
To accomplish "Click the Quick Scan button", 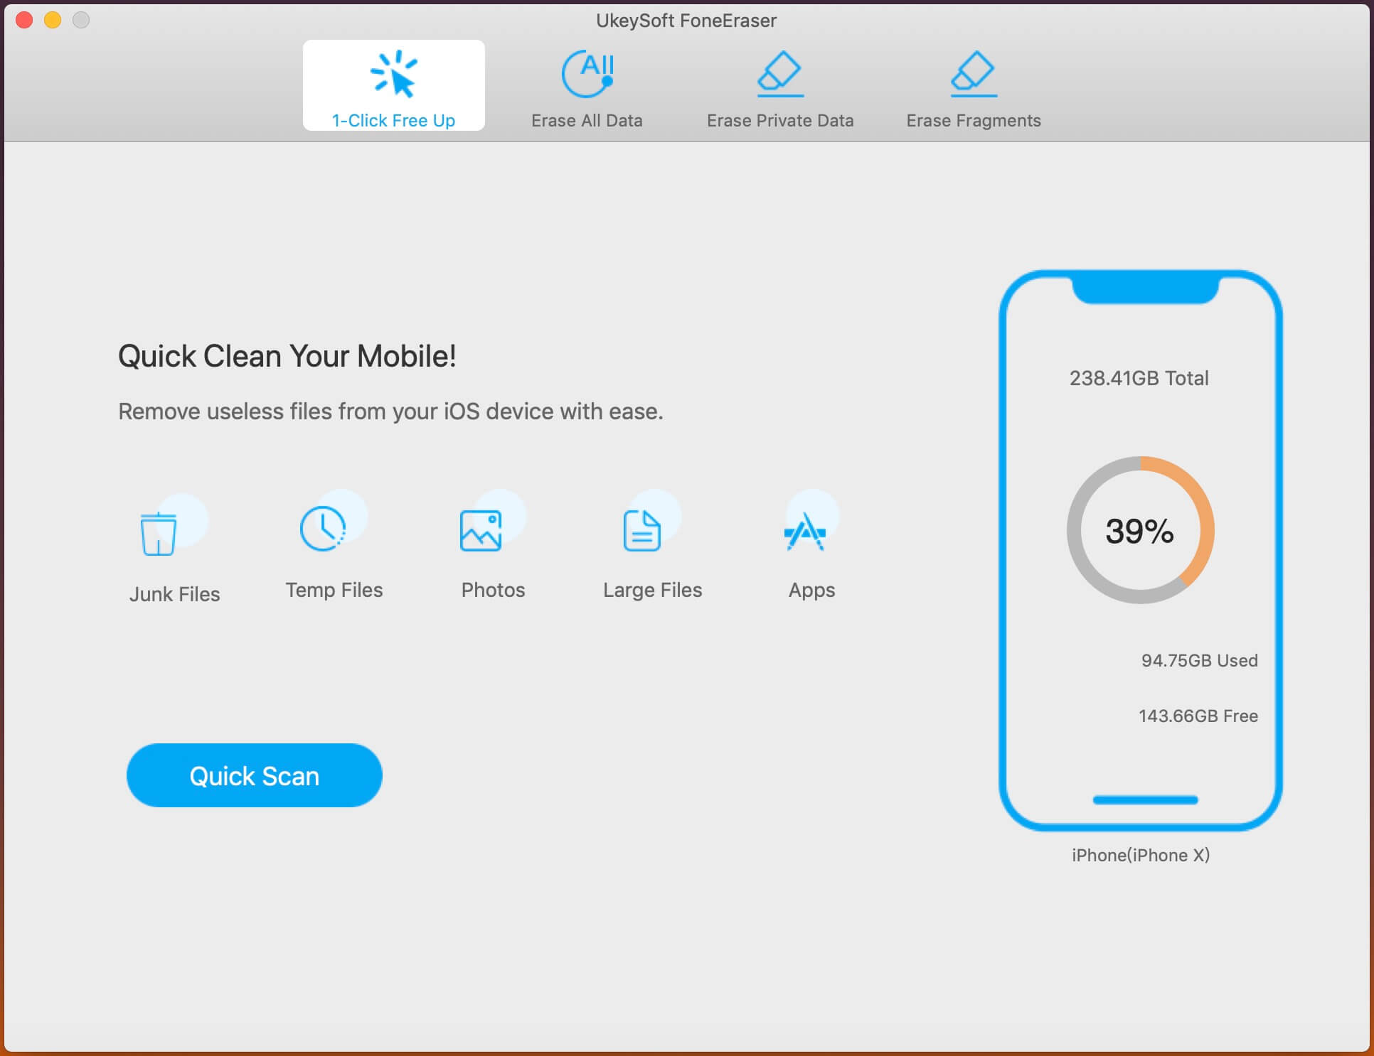I will pos(254,775).
